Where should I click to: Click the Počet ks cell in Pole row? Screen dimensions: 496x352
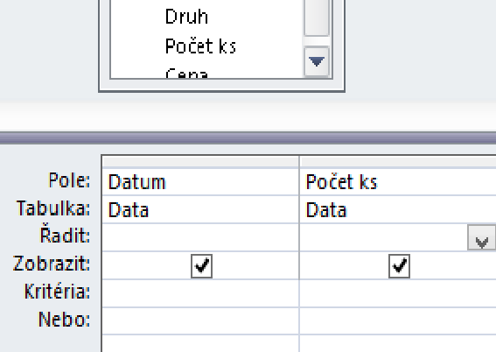(398, 182)
